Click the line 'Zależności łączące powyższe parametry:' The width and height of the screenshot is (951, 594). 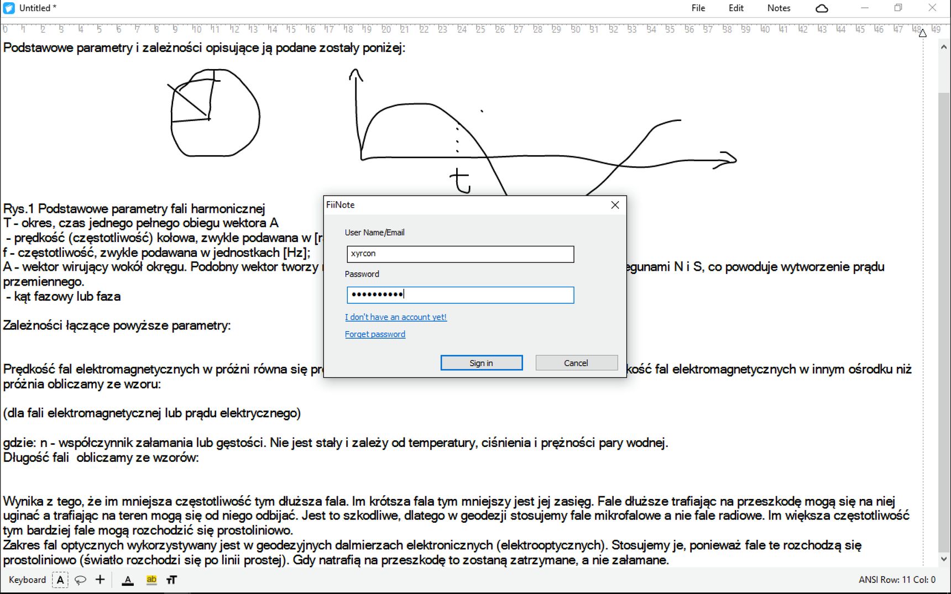[x=117, y=325]
